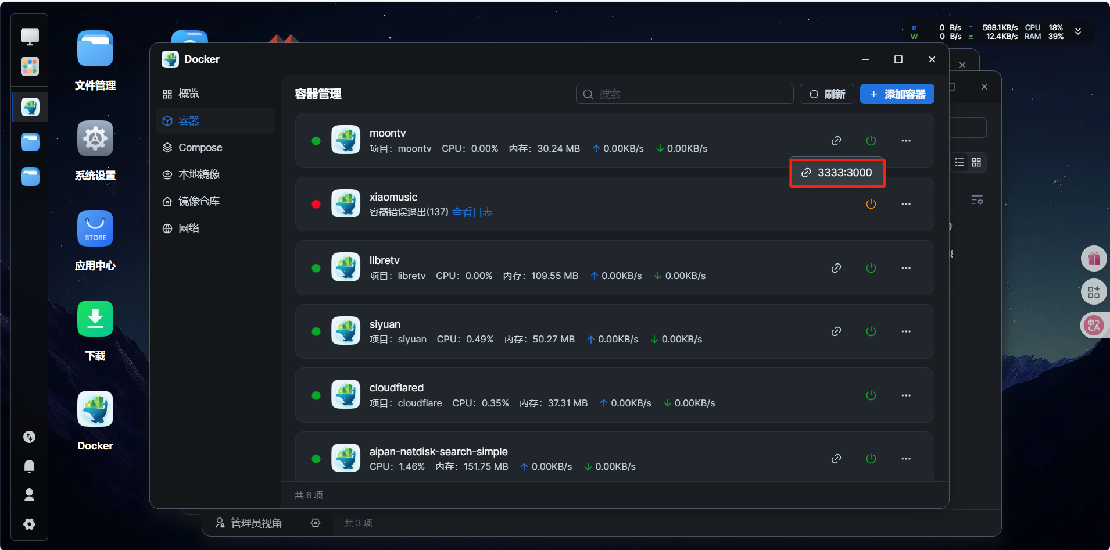
Task: Open the 网络 network menu item
Action: (x=215, y=228)
